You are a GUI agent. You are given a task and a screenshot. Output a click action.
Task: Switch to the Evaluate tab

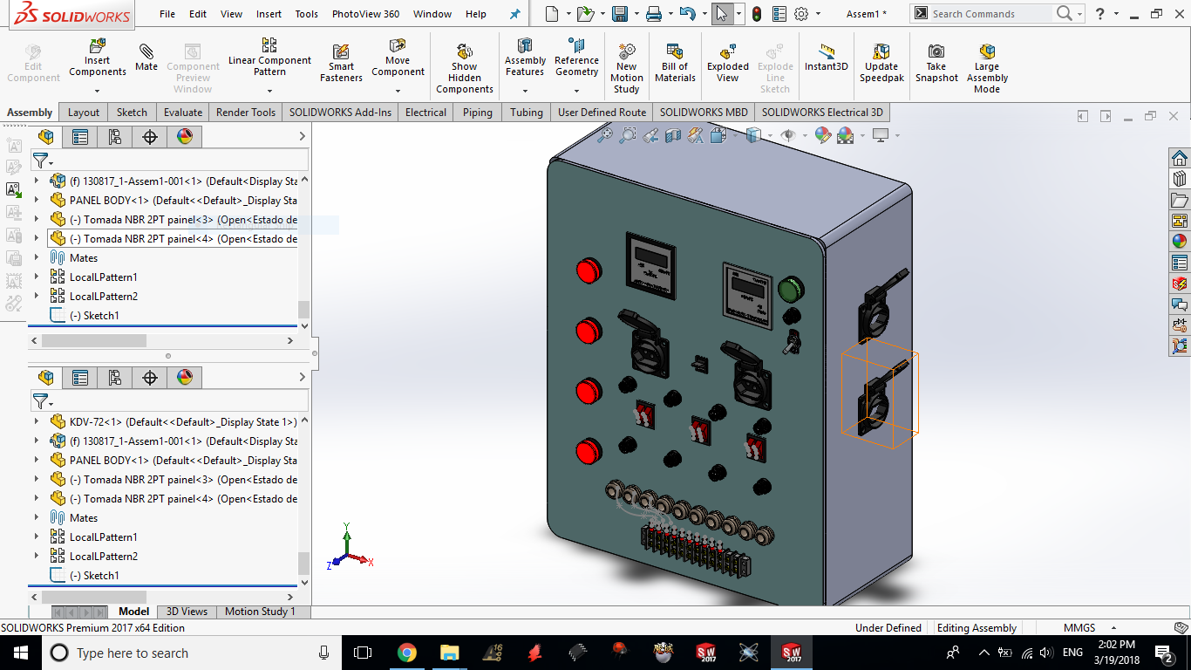click(183, 113)
